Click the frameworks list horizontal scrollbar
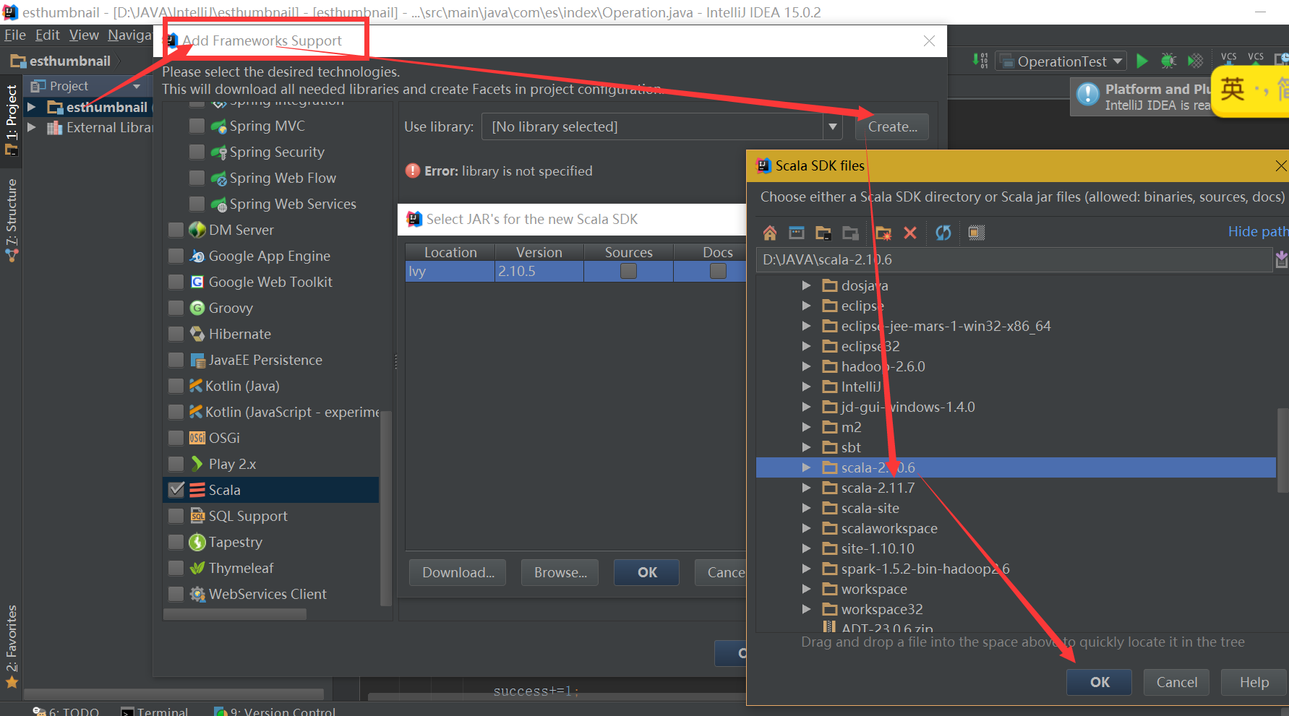1289x716 pixels. pyautogui.click(x=235, y=614)
